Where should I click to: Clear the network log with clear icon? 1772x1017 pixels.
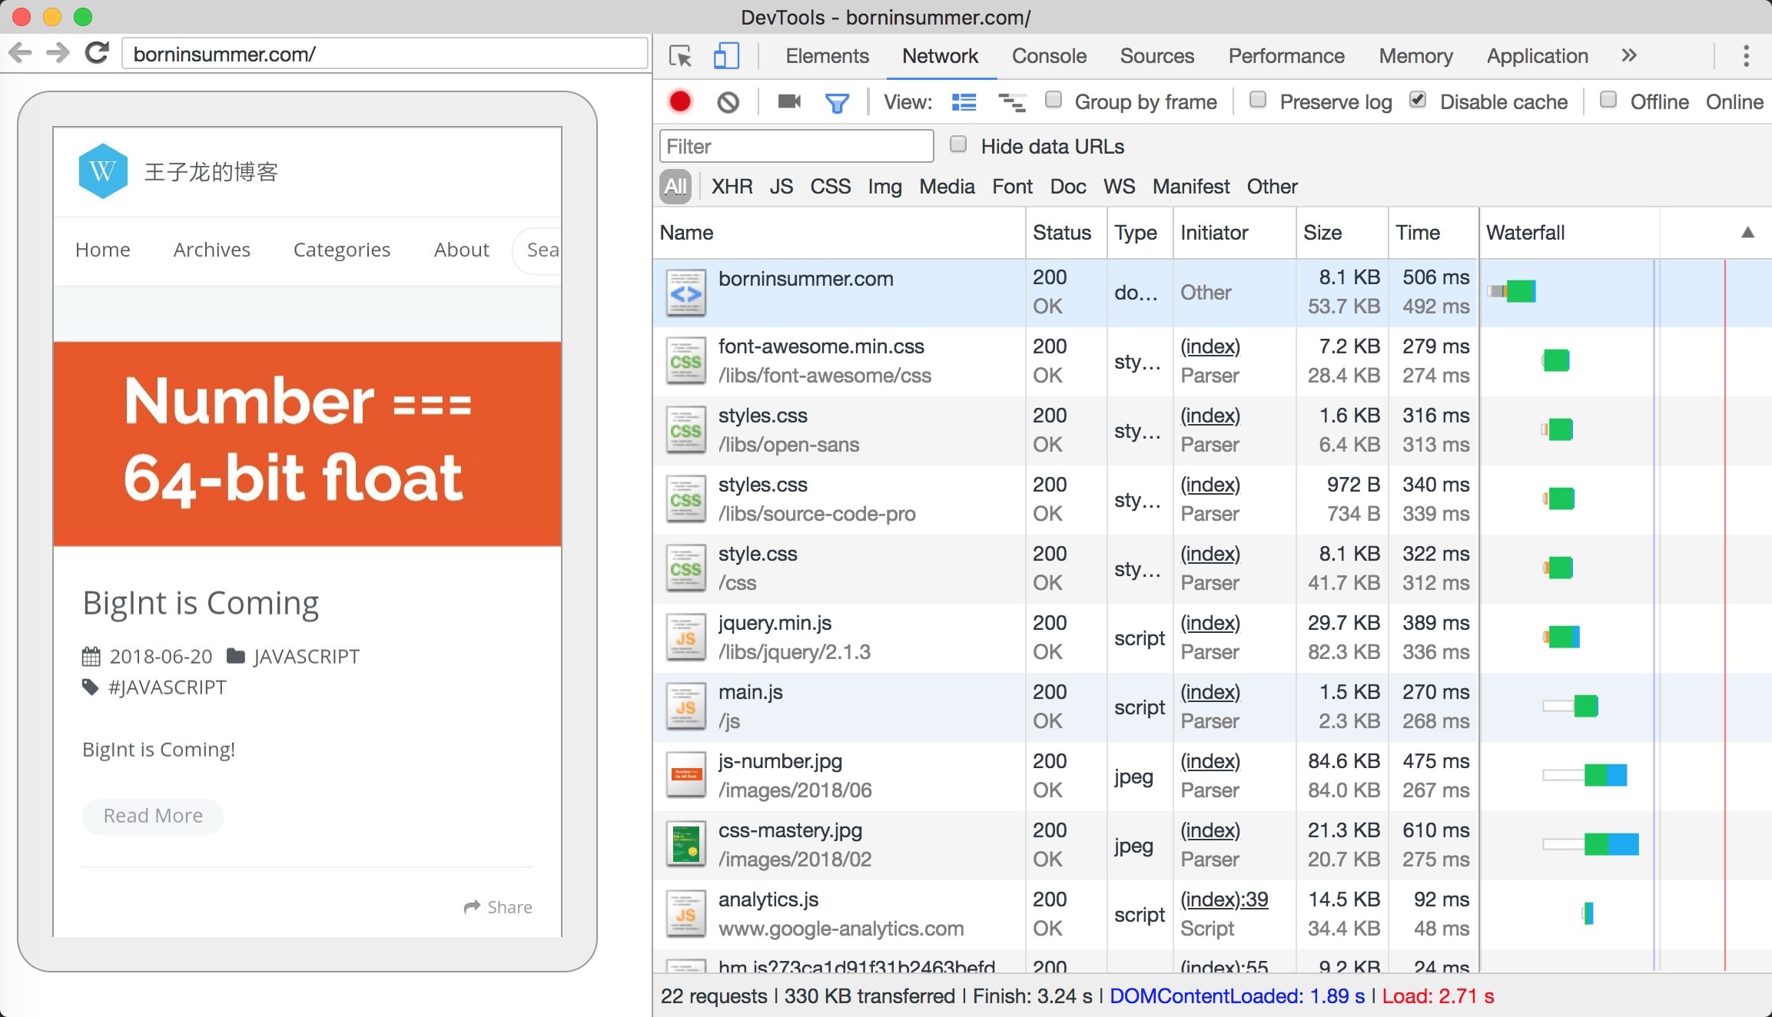coord(728,101)
